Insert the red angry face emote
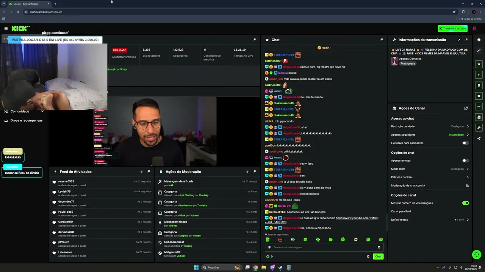This screenshot has width=485, height=272. click(x=280, y=240)
